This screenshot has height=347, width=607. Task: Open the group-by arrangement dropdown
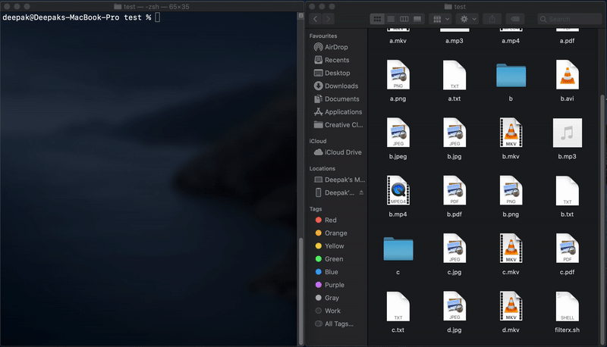(x=442, y=19)
